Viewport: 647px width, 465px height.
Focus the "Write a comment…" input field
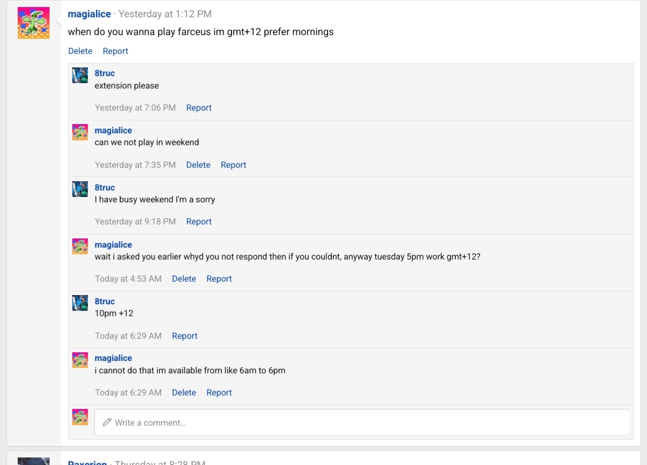[362, 422]
